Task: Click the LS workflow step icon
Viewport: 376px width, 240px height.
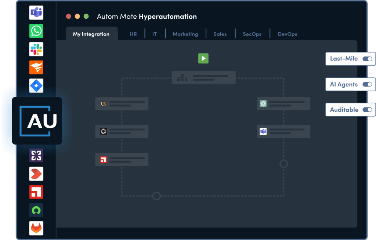Action: 103,104
